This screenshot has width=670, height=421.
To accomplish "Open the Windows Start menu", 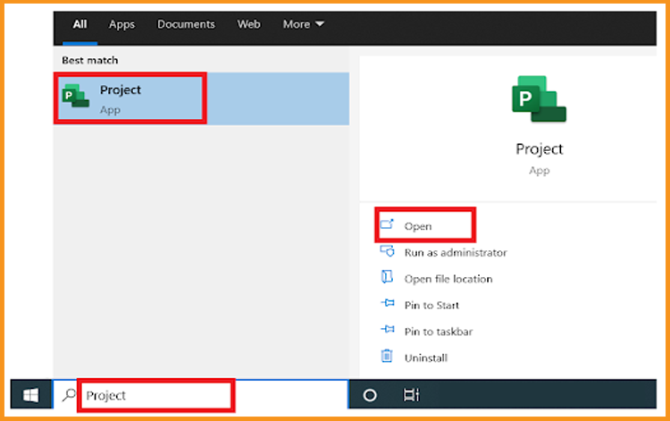I will 30,394.
